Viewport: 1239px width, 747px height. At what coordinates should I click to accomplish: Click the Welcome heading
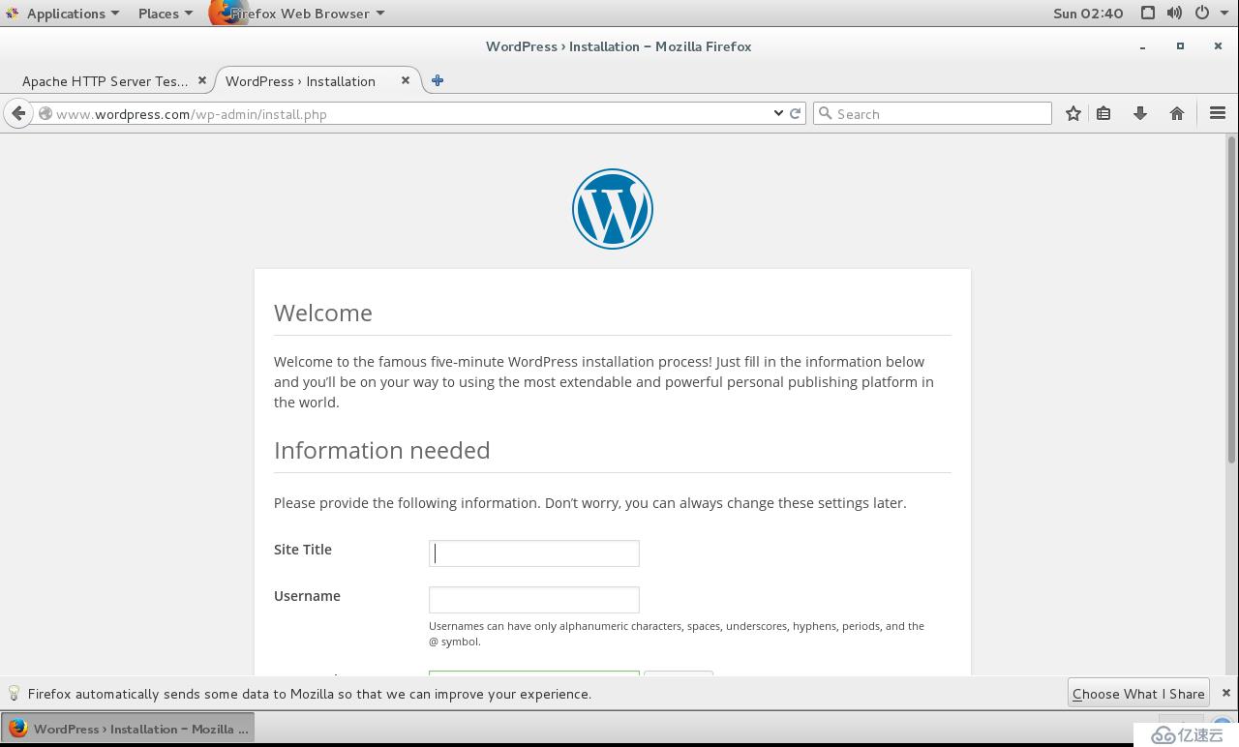[x=323, y=313]
